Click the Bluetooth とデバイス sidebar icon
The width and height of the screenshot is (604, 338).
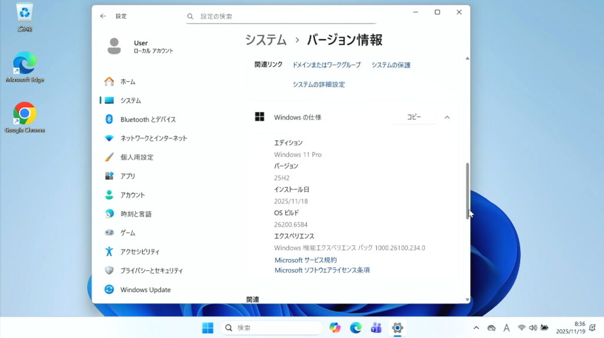pos(109,120)
